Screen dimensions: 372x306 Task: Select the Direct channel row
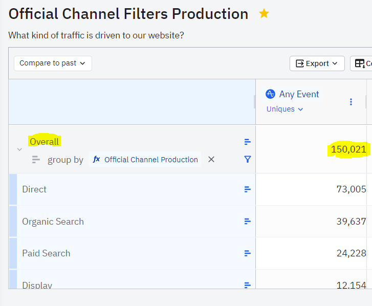point(34,189)
